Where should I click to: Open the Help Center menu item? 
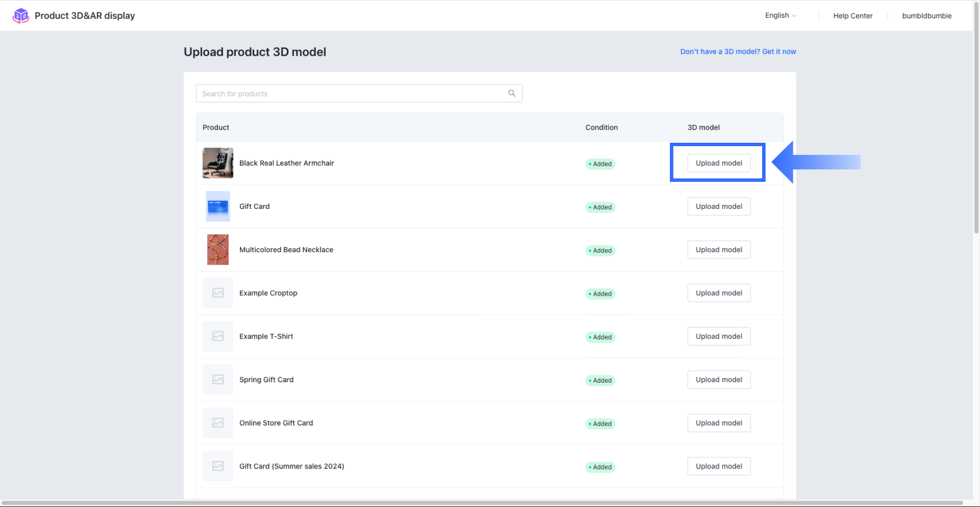[853, 16]
